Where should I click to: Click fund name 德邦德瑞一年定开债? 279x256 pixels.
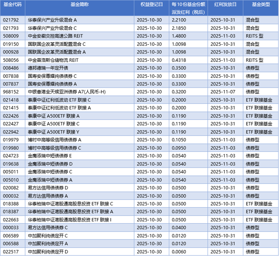pyautogui.click(x=48, y=68)
